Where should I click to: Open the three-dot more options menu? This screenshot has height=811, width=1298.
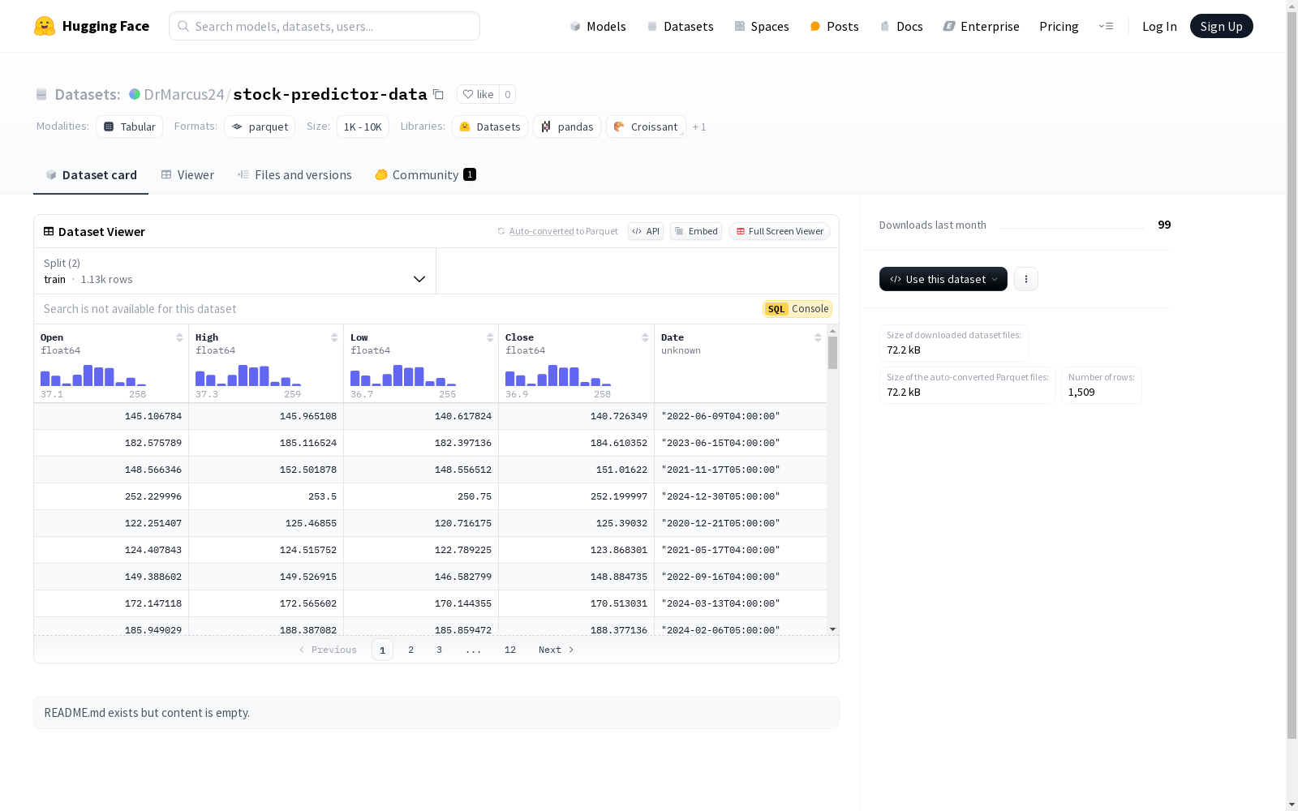[1026, 279]
